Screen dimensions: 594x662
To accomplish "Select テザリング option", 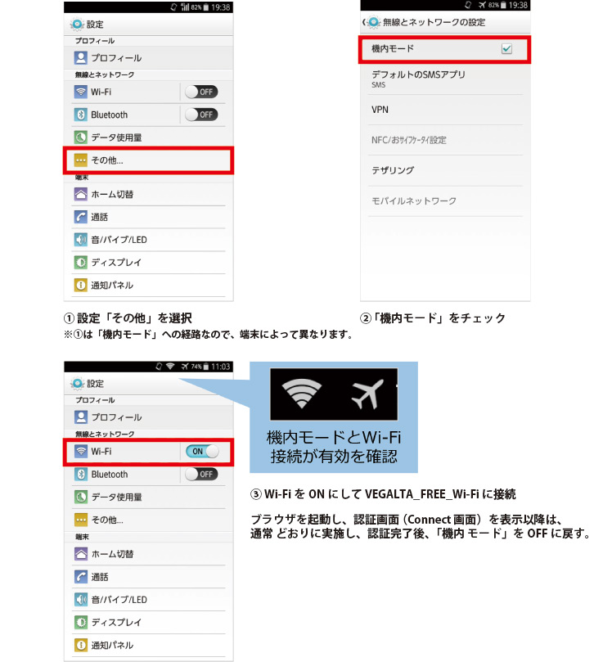I will [445, 170].
